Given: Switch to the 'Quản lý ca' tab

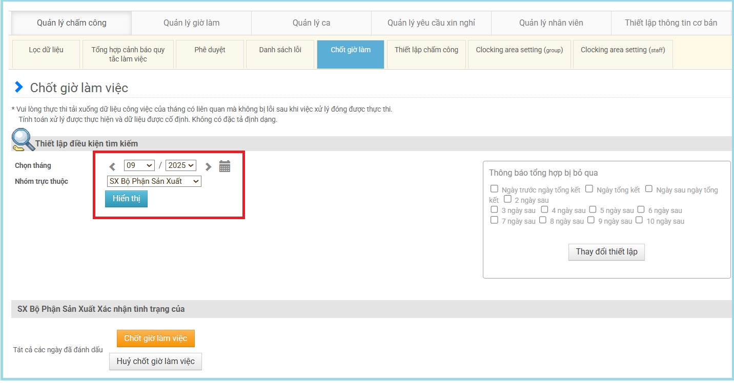Looking at the screenshot, I should point(311,23).
